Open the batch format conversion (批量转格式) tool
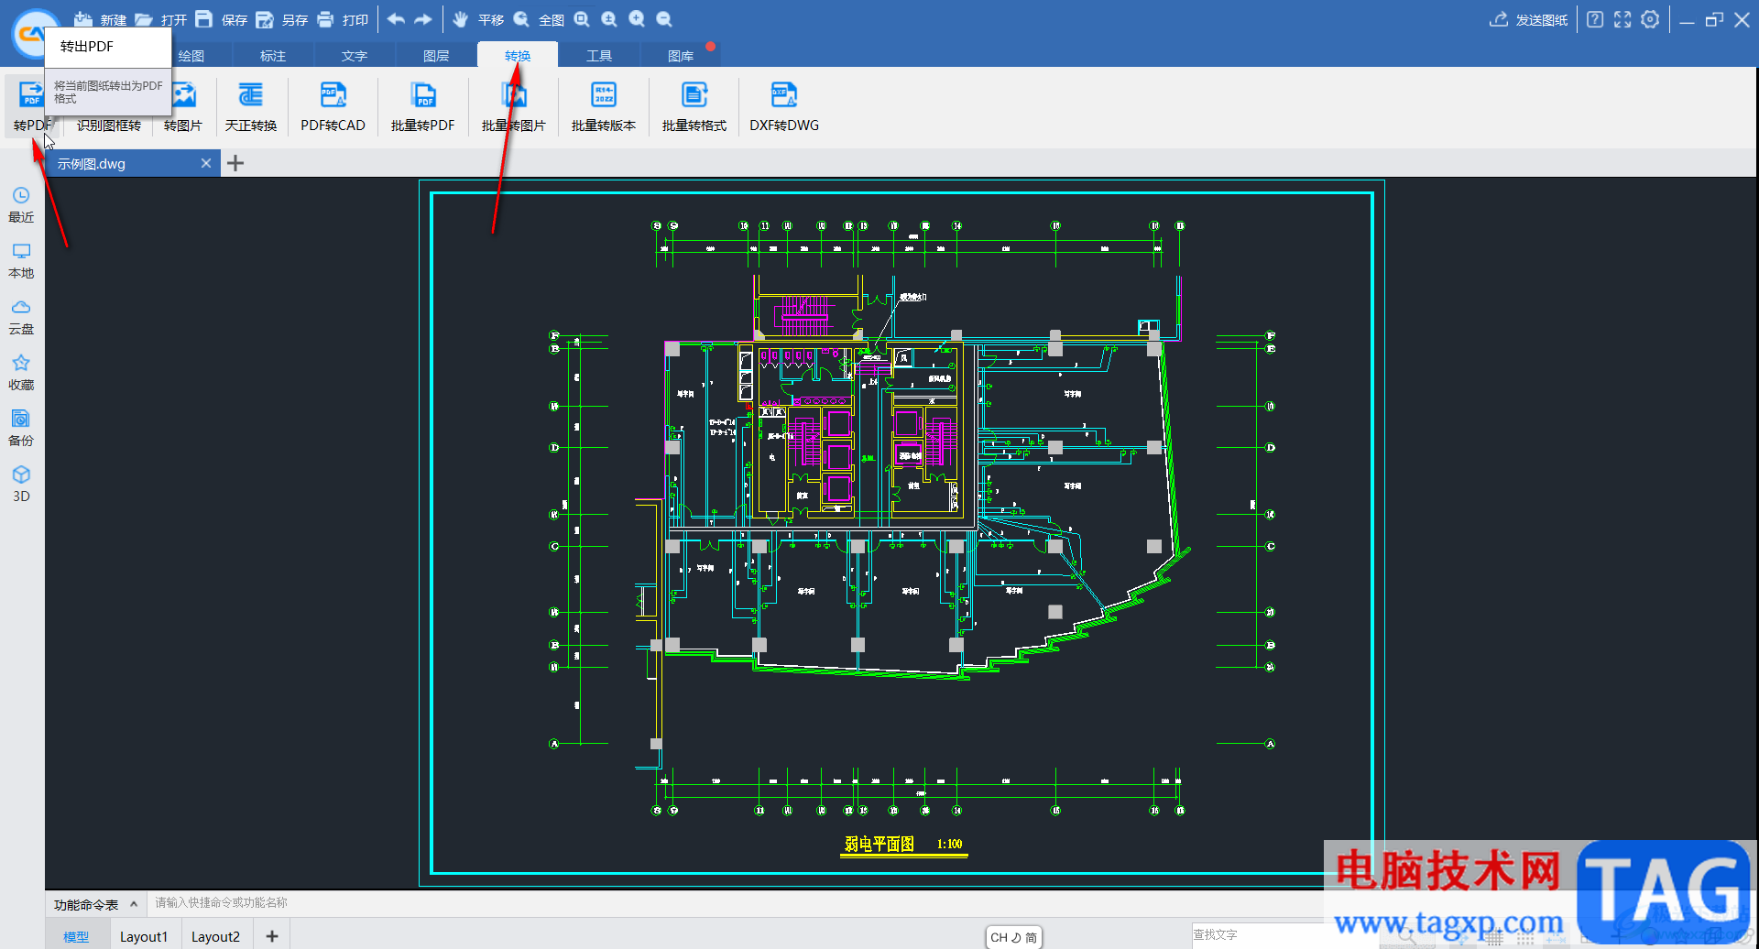This screenshot has width=1759, height=949. pos(694,96)
